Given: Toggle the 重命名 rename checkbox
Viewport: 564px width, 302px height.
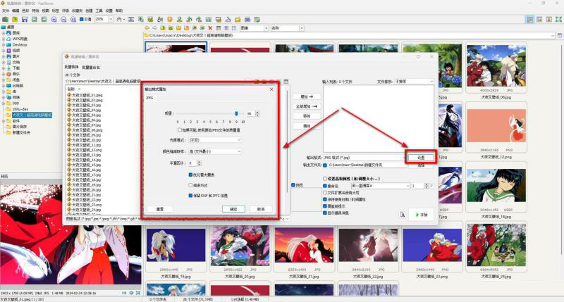Looking at the screenshot, I should point(325,186).
